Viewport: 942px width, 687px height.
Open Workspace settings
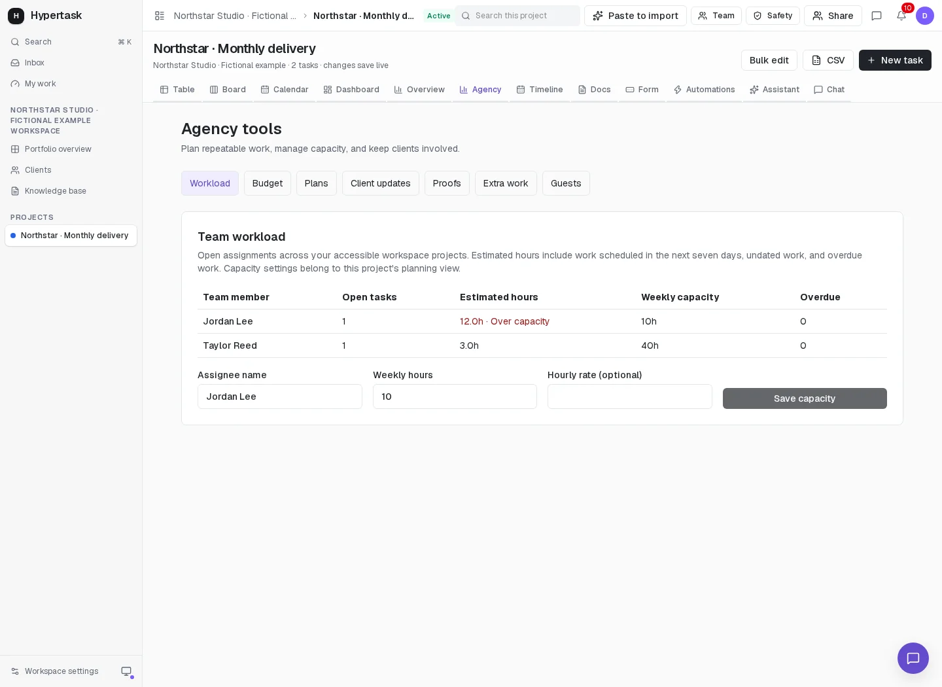pos(55,671)
